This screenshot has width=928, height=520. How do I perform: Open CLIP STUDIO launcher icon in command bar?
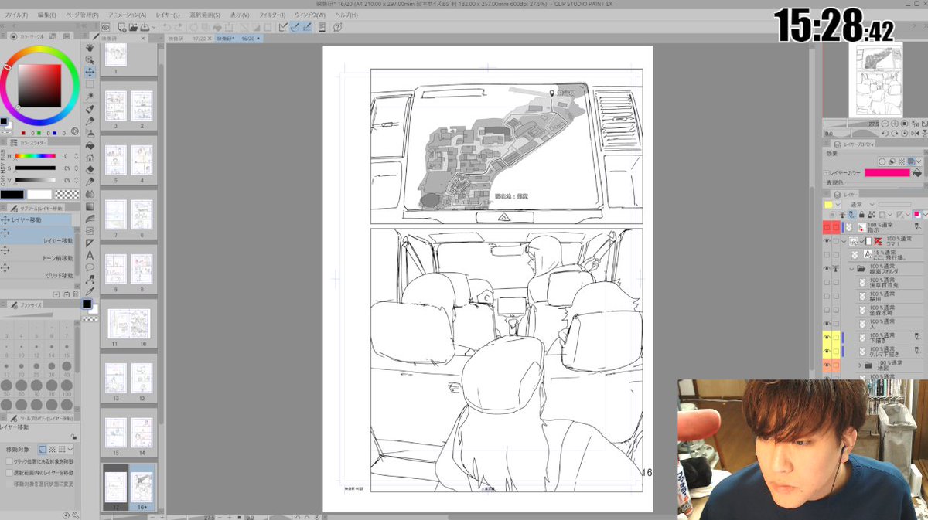106,27
